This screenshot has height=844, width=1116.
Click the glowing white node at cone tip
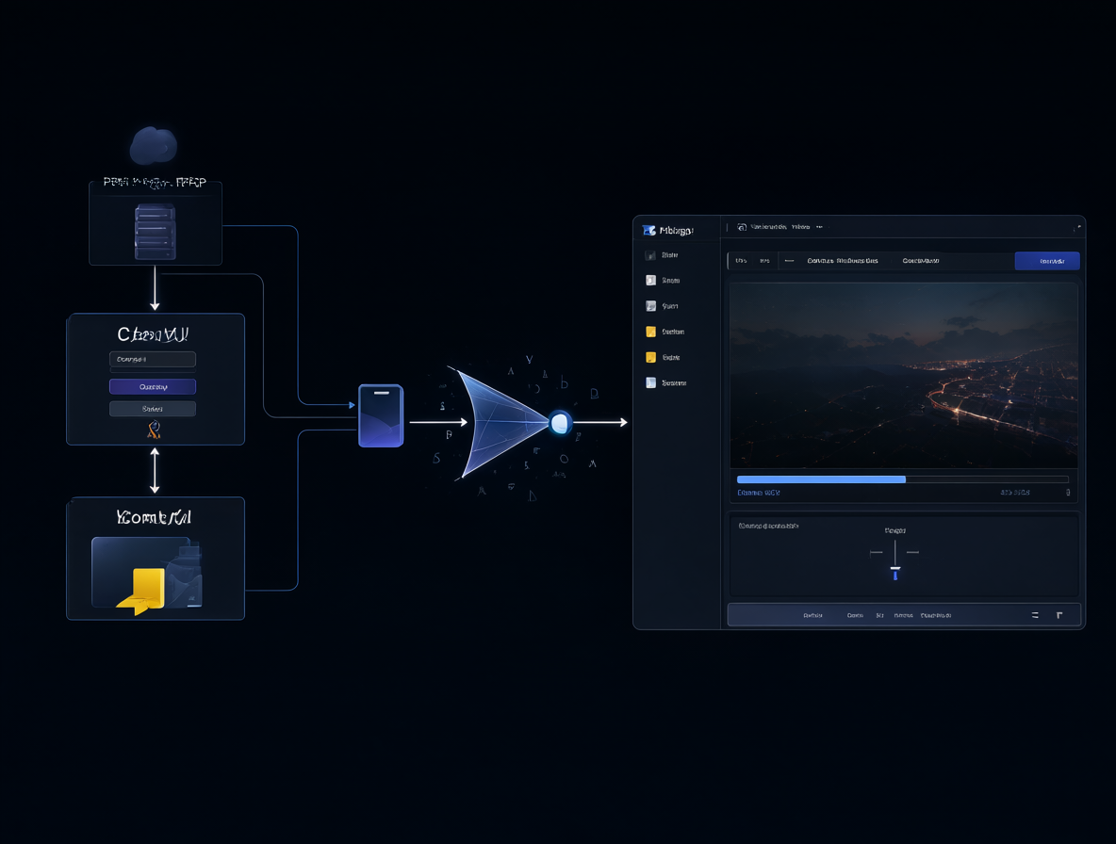[560, 423]
